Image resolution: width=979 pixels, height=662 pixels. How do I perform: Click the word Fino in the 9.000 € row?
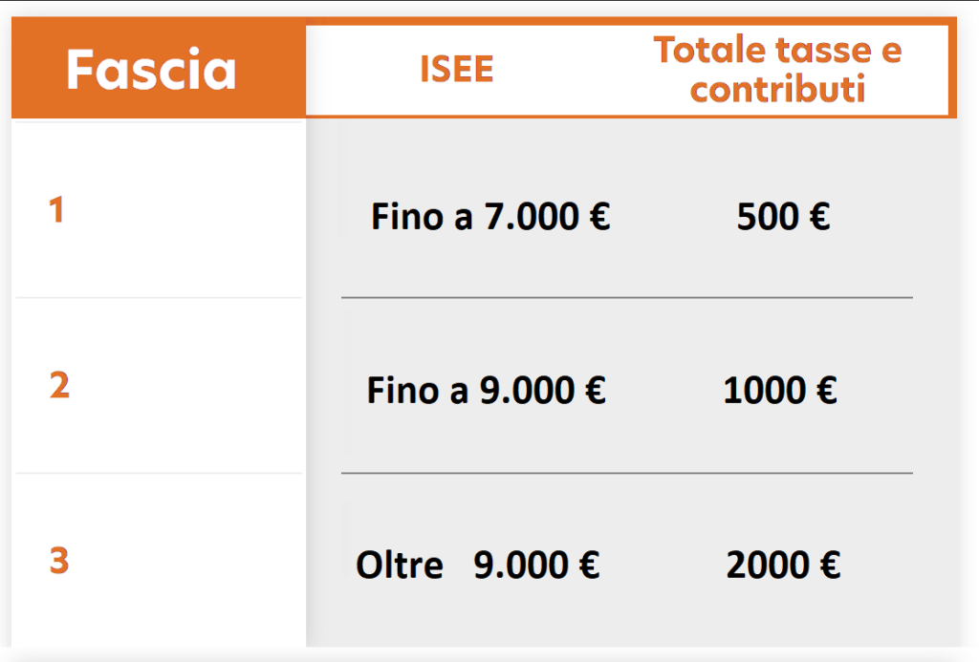[x=402, y=391]
